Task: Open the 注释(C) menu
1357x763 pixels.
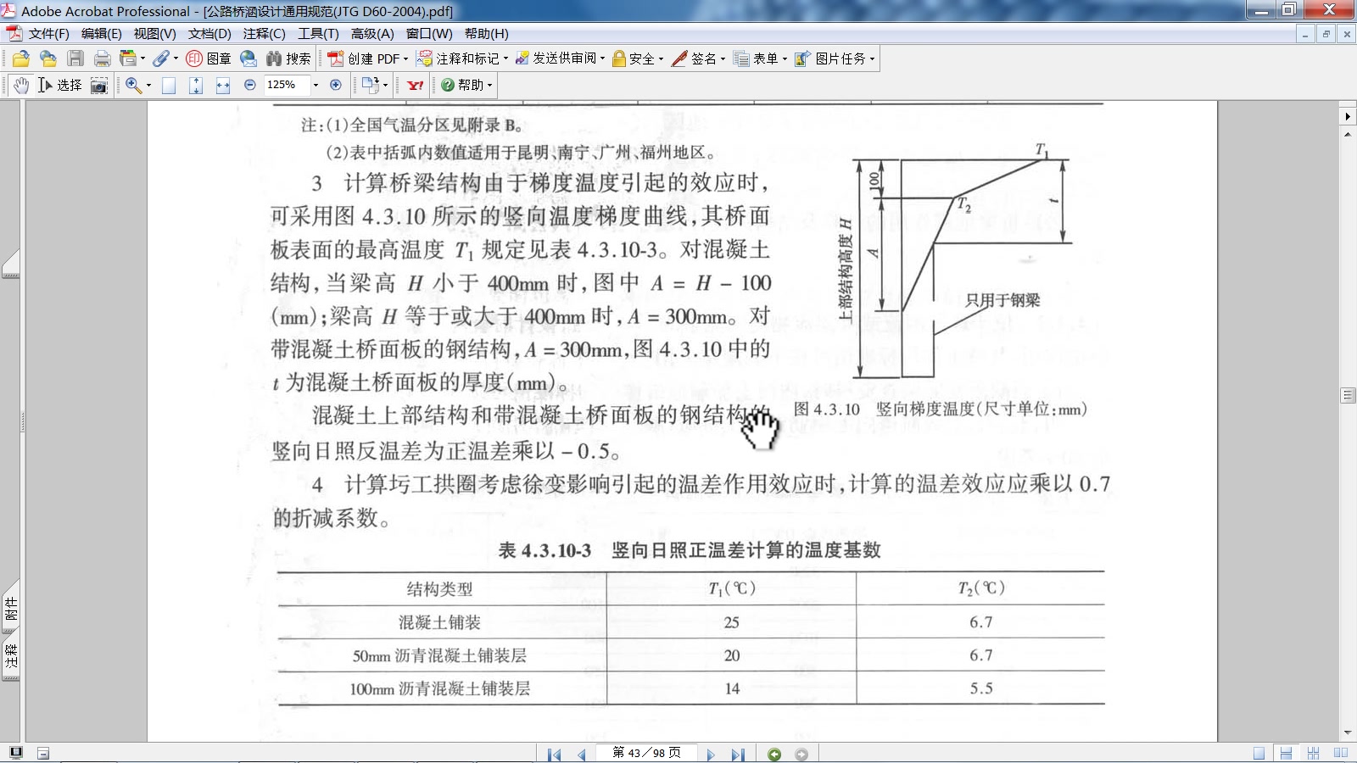Action: click(x=264, y=34)
